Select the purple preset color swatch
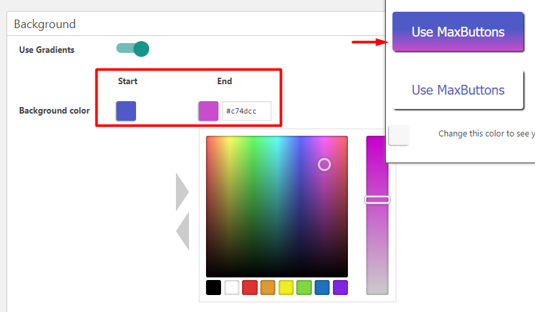 coord(340,287)
